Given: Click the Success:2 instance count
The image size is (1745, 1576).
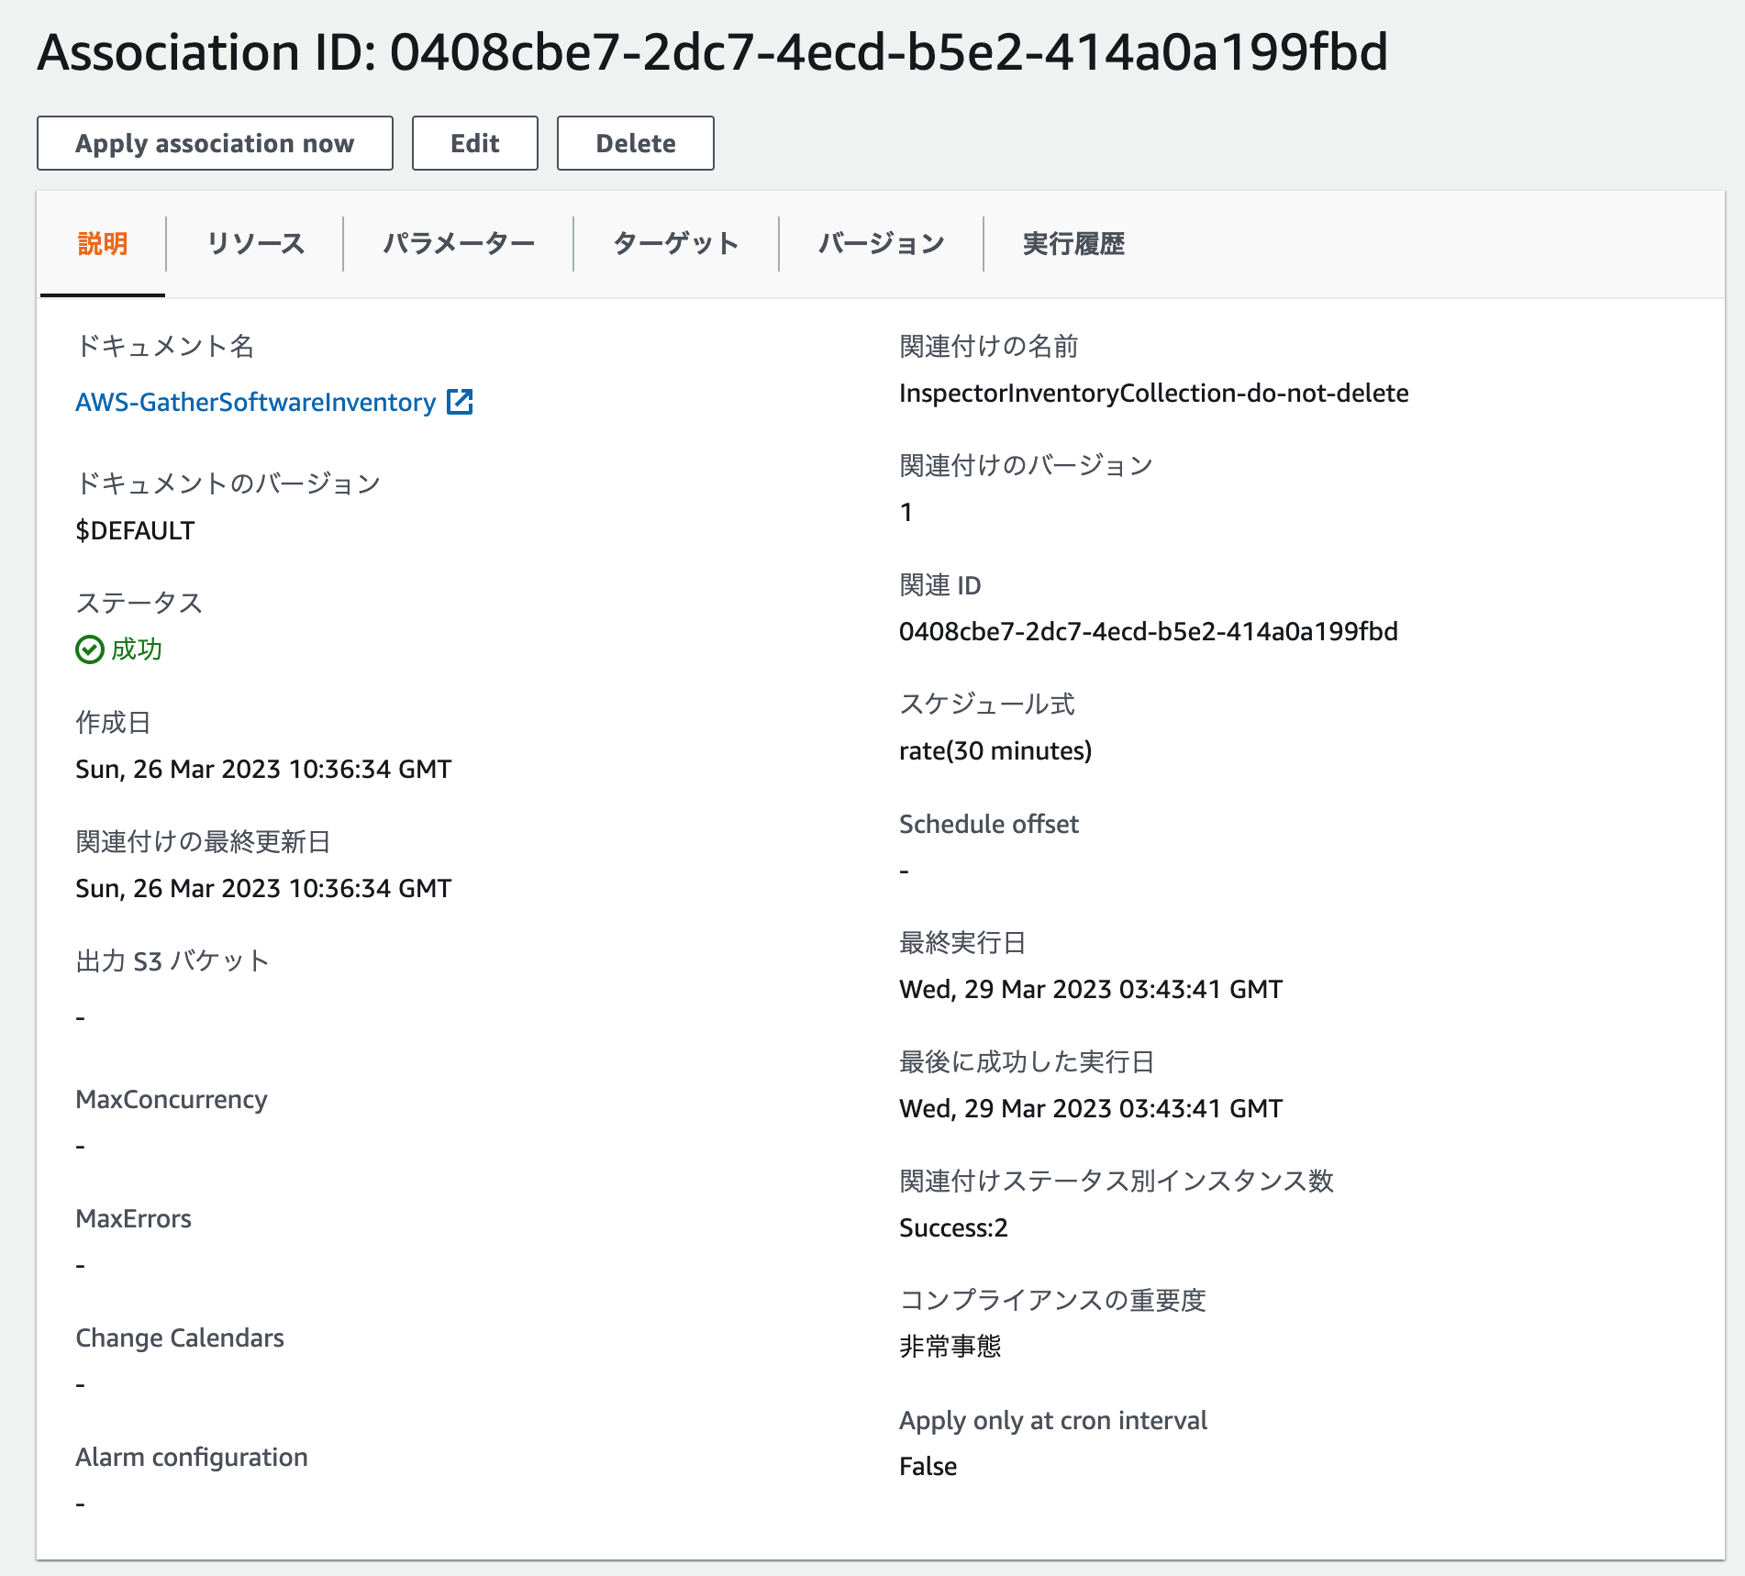Looking at the screenshot, I should 953,1227.
